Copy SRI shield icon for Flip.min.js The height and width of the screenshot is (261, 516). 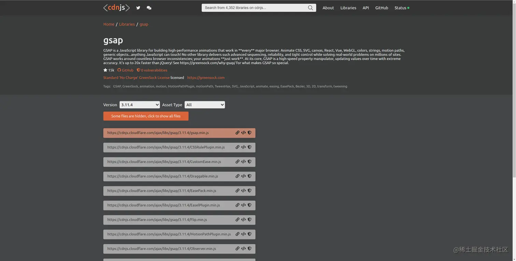click(249, 220)
